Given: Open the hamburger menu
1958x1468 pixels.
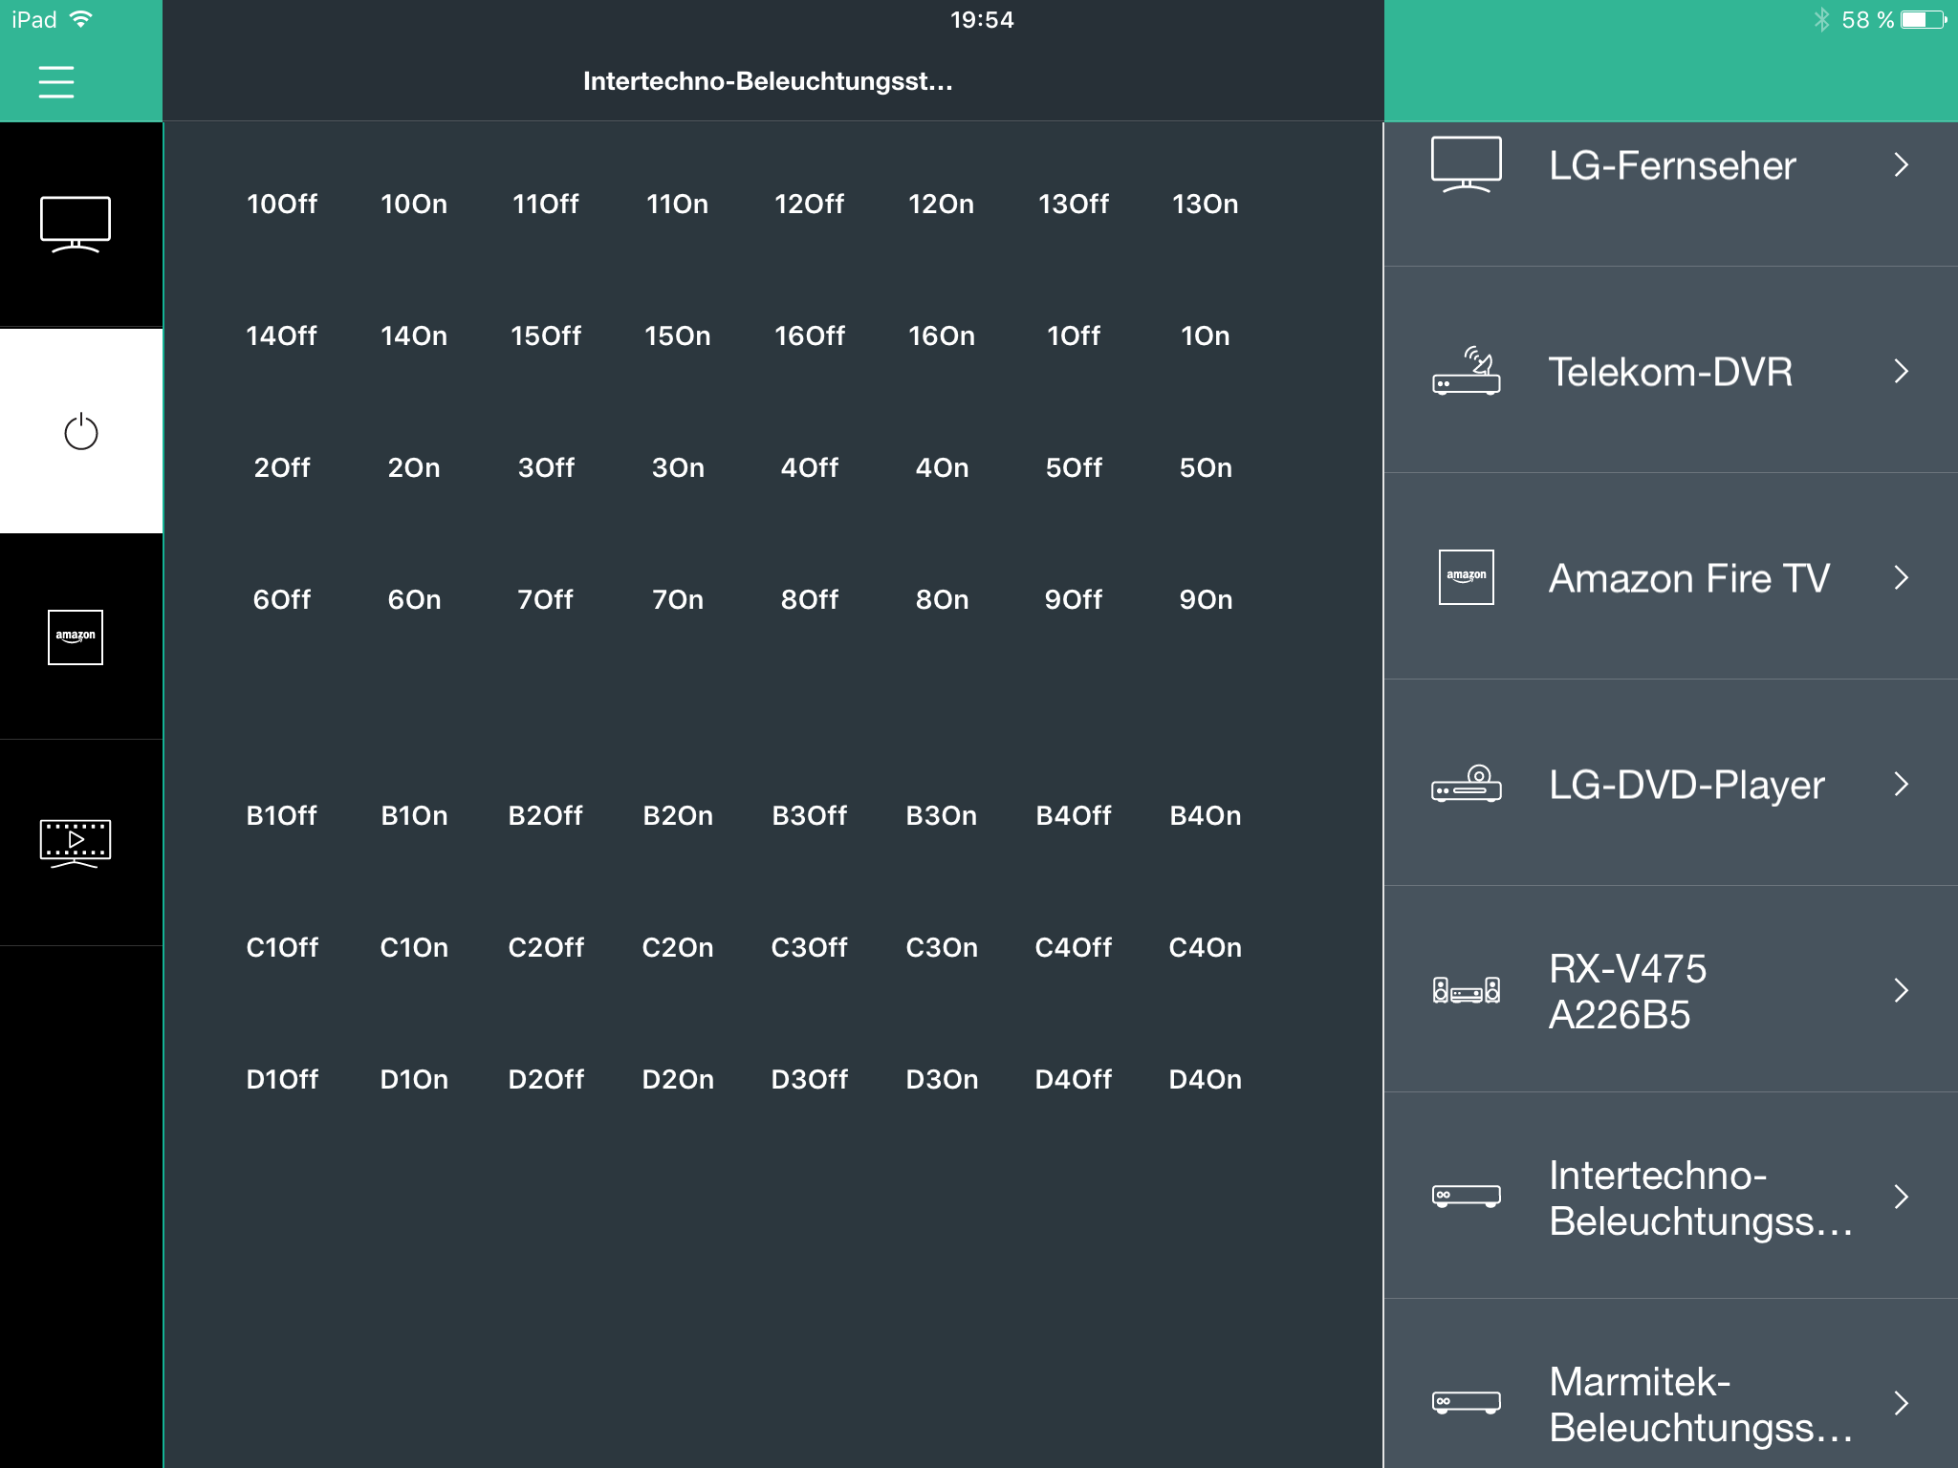Looking at the screenshot, I should point(56,82).
